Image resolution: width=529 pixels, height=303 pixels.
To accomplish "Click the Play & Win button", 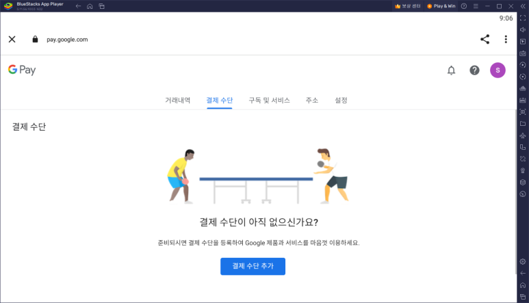I will coord(441,6).
